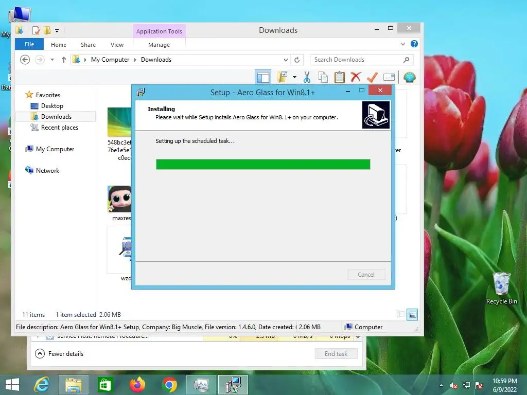Select Desktop in the navigation pane
The width and height of the screenshot is (527, 395).
[52, 106]
